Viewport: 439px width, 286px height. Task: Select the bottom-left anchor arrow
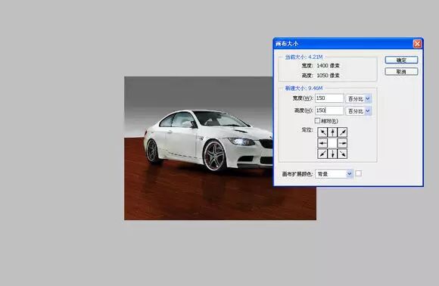click(x=322, y=154)
